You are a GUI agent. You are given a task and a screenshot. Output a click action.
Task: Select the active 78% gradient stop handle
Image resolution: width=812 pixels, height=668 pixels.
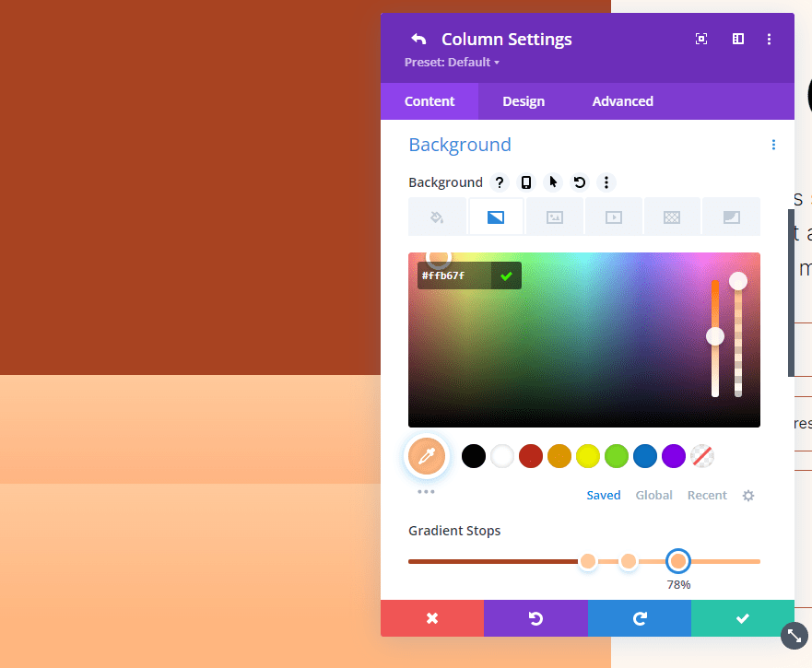677,561
